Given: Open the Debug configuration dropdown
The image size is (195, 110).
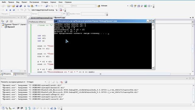Looking at the screenshot, I should [x=71, y=6].
